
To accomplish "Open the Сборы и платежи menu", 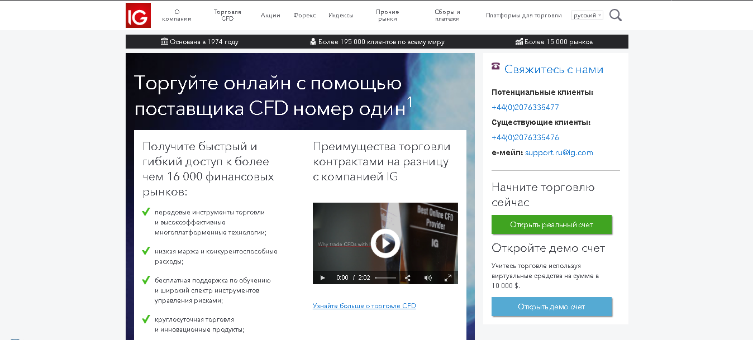I will click(x=447, y=15).
